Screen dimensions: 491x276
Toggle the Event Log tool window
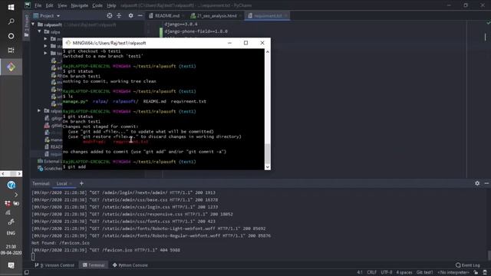pos(468,265)
